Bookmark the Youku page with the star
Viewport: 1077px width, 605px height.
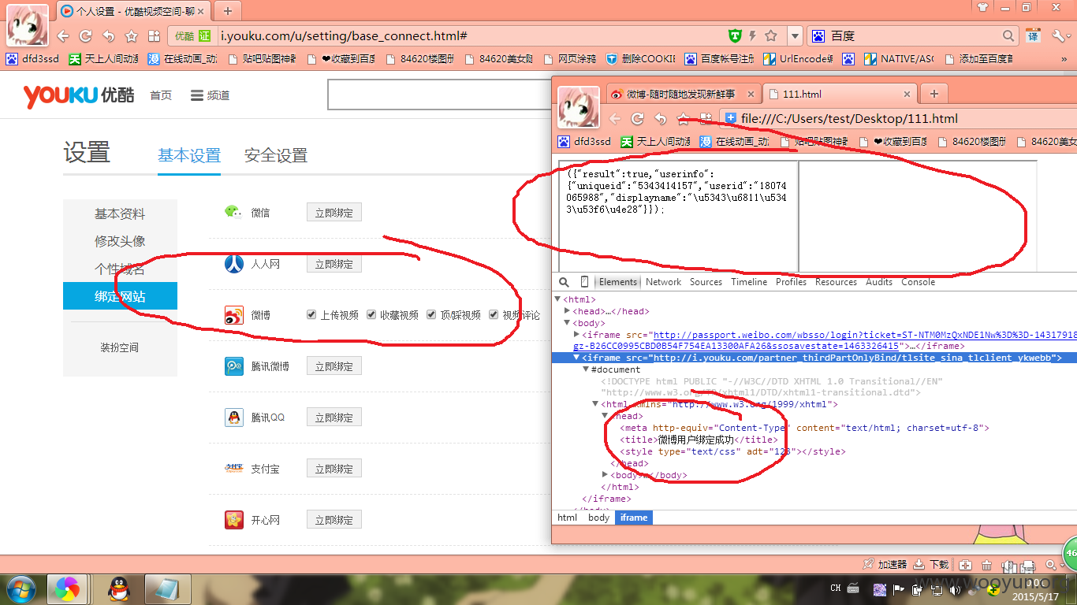click(x=132, y=36)
